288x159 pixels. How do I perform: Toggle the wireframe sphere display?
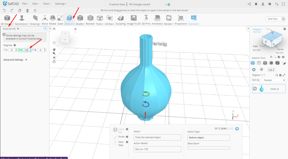tap(262, 70)
